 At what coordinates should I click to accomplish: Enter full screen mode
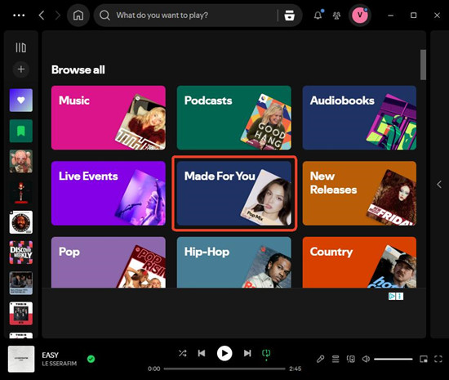[x=438, y=359]
